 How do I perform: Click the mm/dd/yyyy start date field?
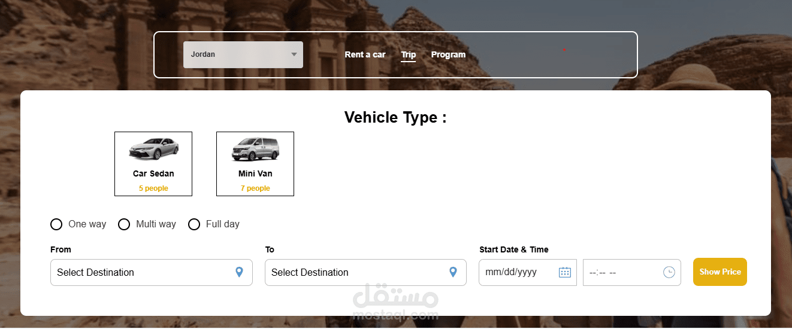[x=528, y=272]
